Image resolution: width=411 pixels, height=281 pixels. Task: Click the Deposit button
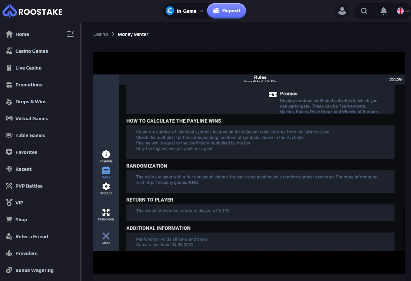coord(226,11)
